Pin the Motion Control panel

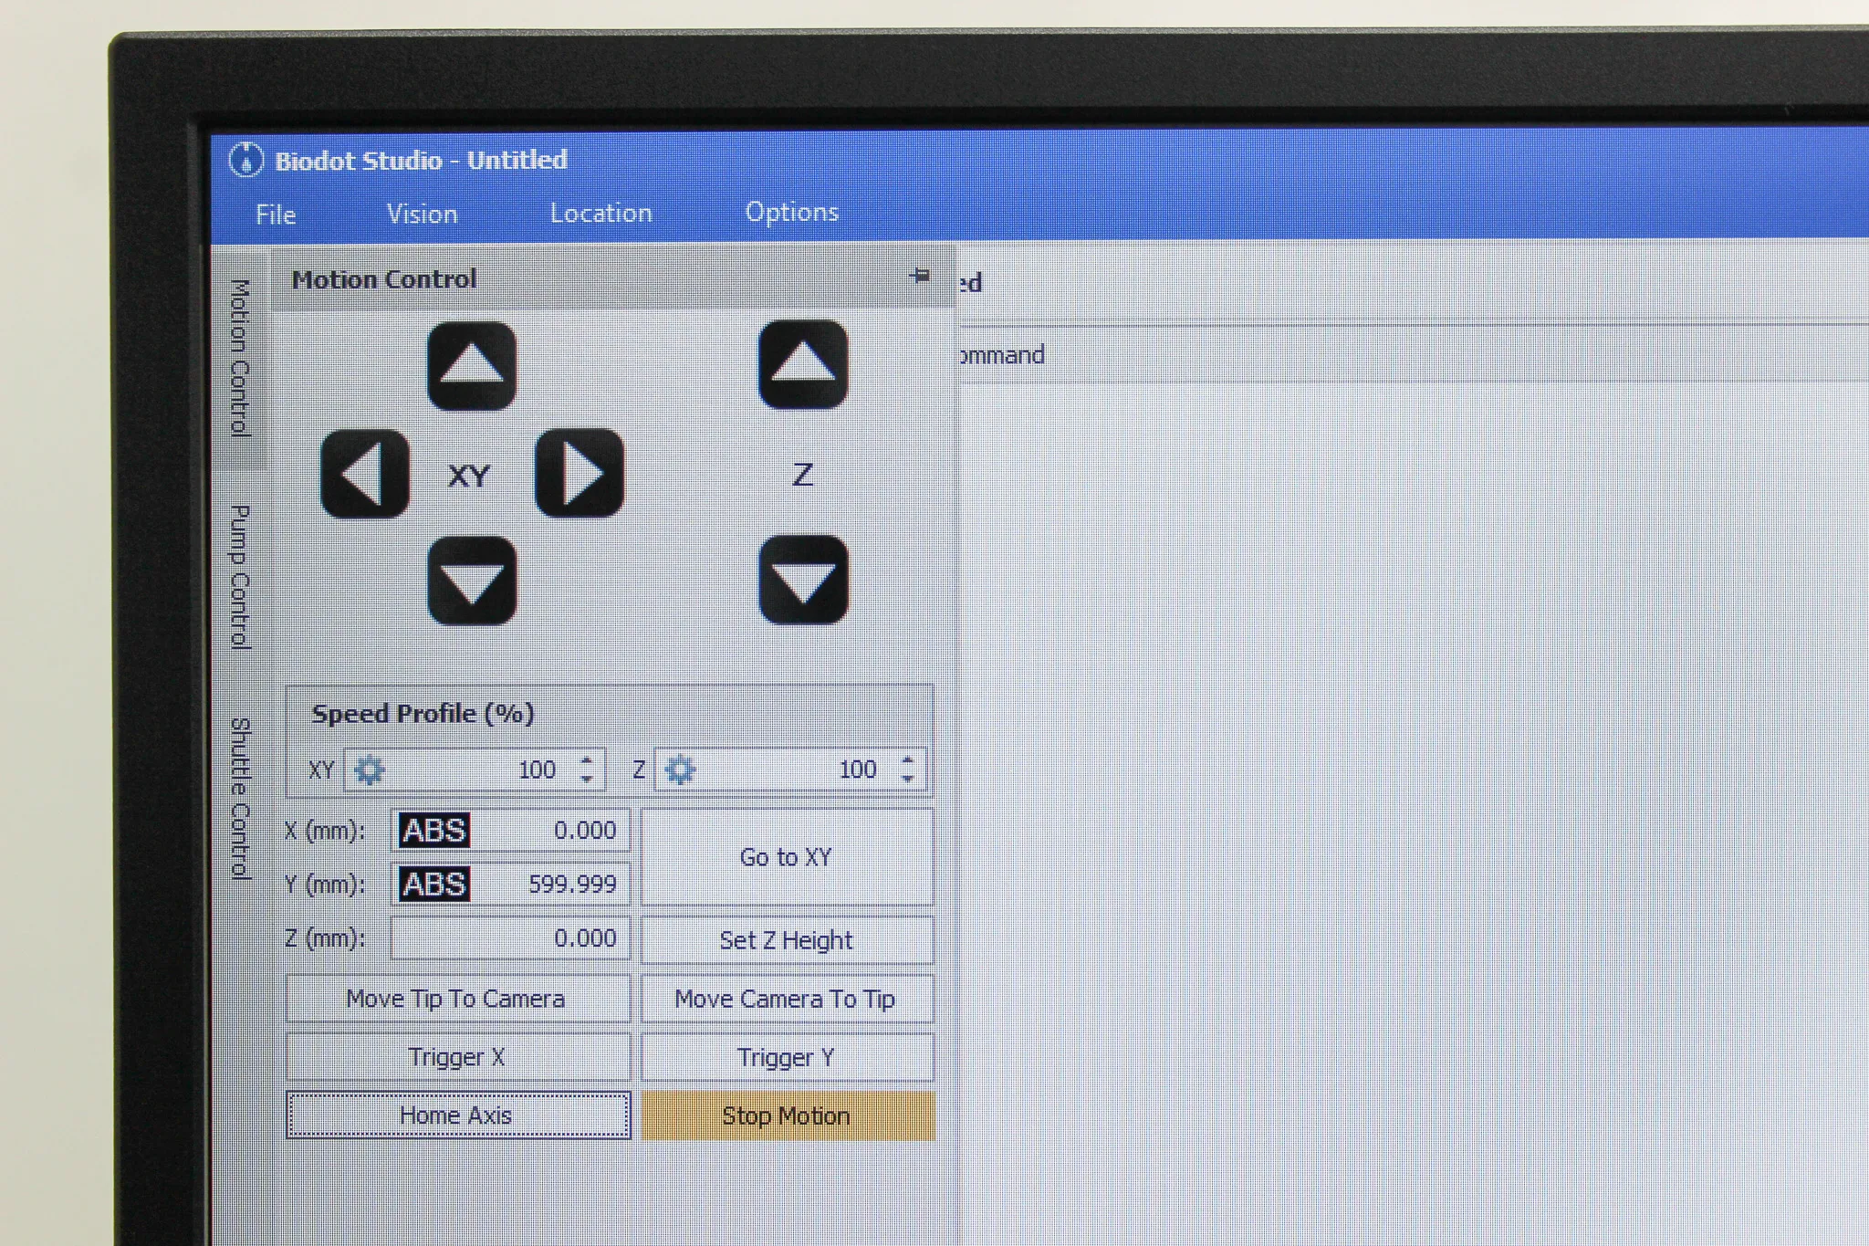[920, 275]
